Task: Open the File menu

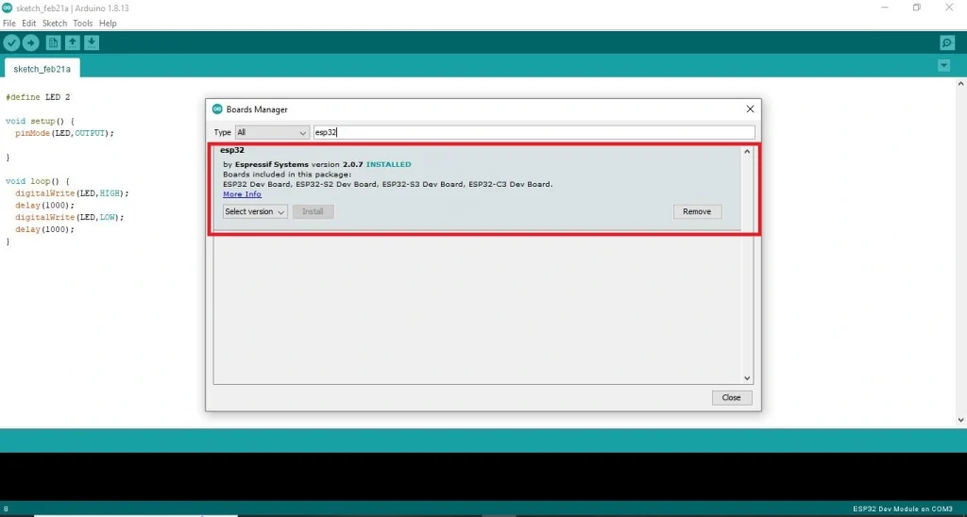Action: 9,24
